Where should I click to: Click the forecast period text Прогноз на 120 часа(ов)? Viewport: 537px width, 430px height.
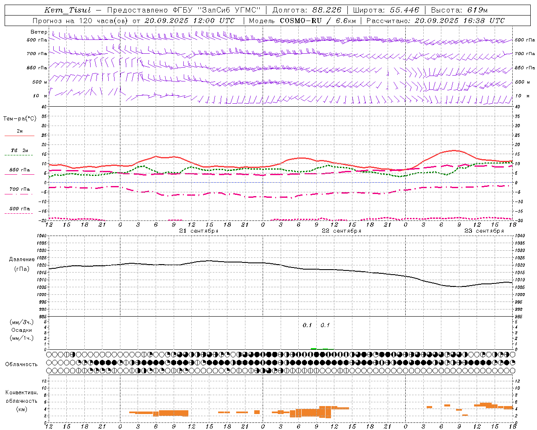81,21
